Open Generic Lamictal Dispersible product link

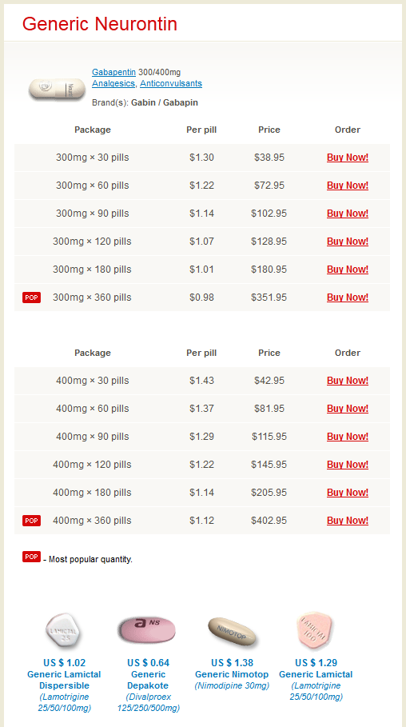(64, 680)
